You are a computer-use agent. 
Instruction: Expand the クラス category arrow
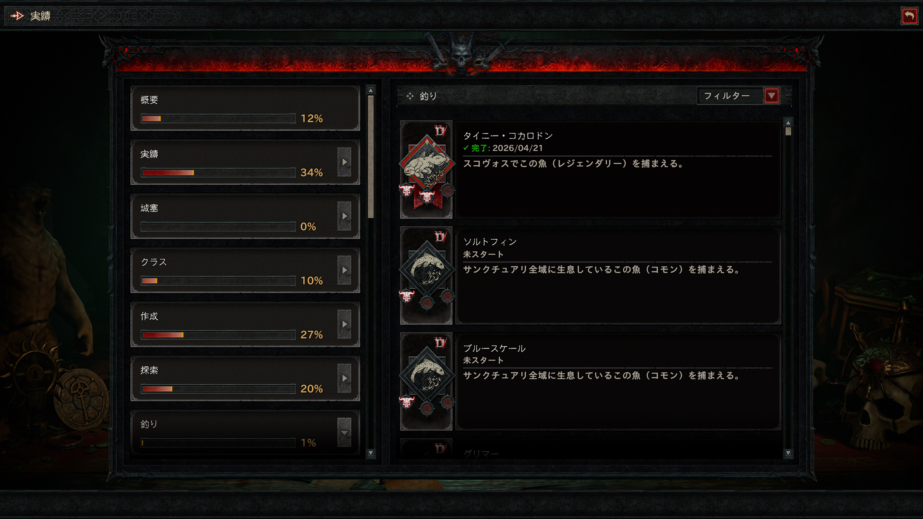click(x=344, y=270)
